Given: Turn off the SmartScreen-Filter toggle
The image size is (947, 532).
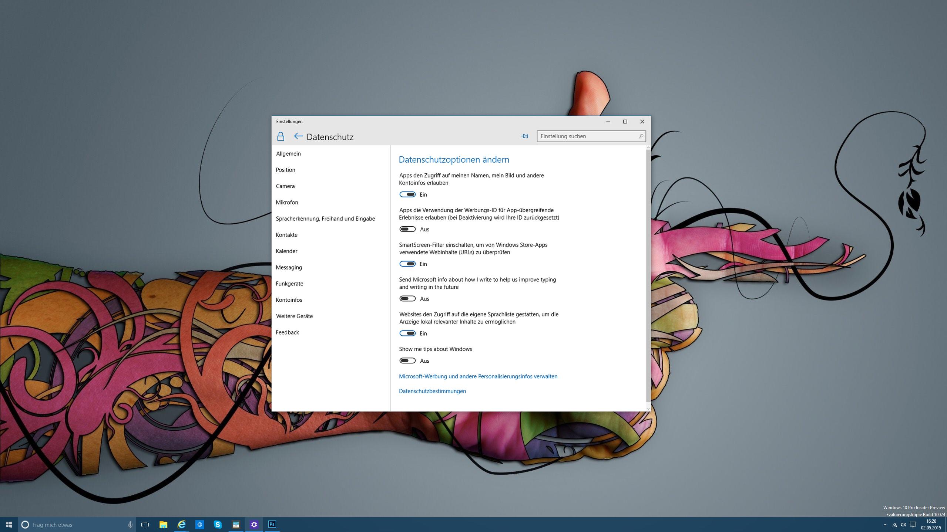Looking at the screenshot, I should click(x=407, y=264).
